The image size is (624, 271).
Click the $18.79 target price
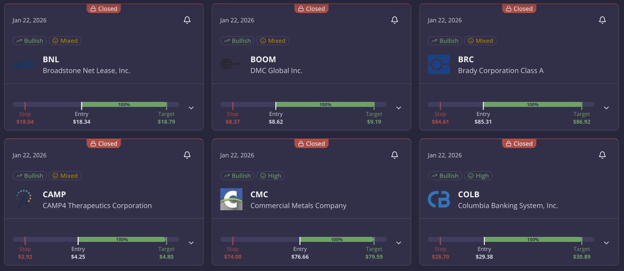(166, 122)
